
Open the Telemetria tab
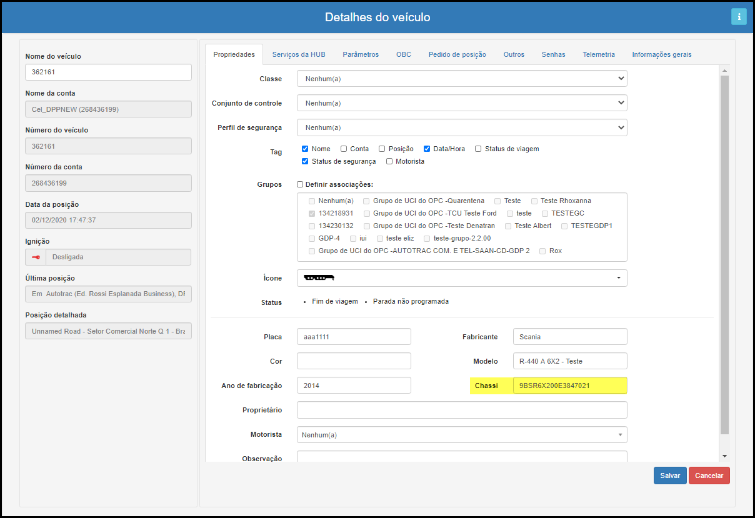(x=599, y=54)
